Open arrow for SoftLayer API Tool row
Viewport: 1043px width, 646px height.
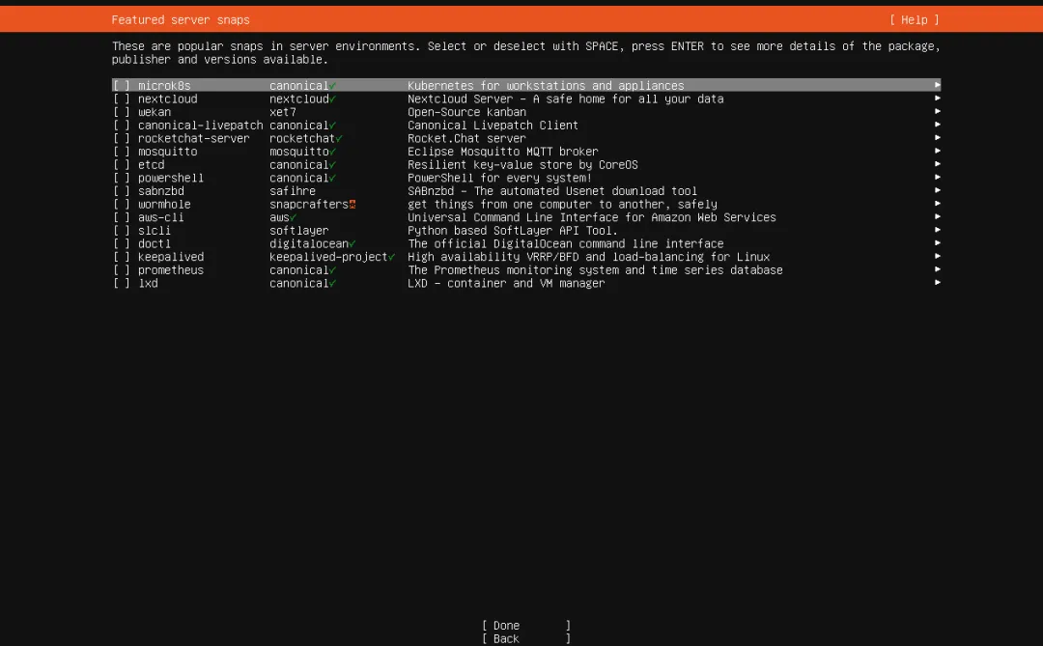(937, 230)
